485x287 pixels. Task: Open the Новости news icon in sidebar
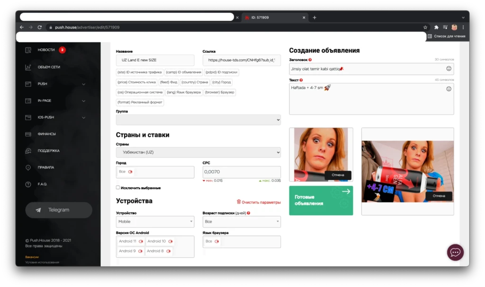[28, 50]
